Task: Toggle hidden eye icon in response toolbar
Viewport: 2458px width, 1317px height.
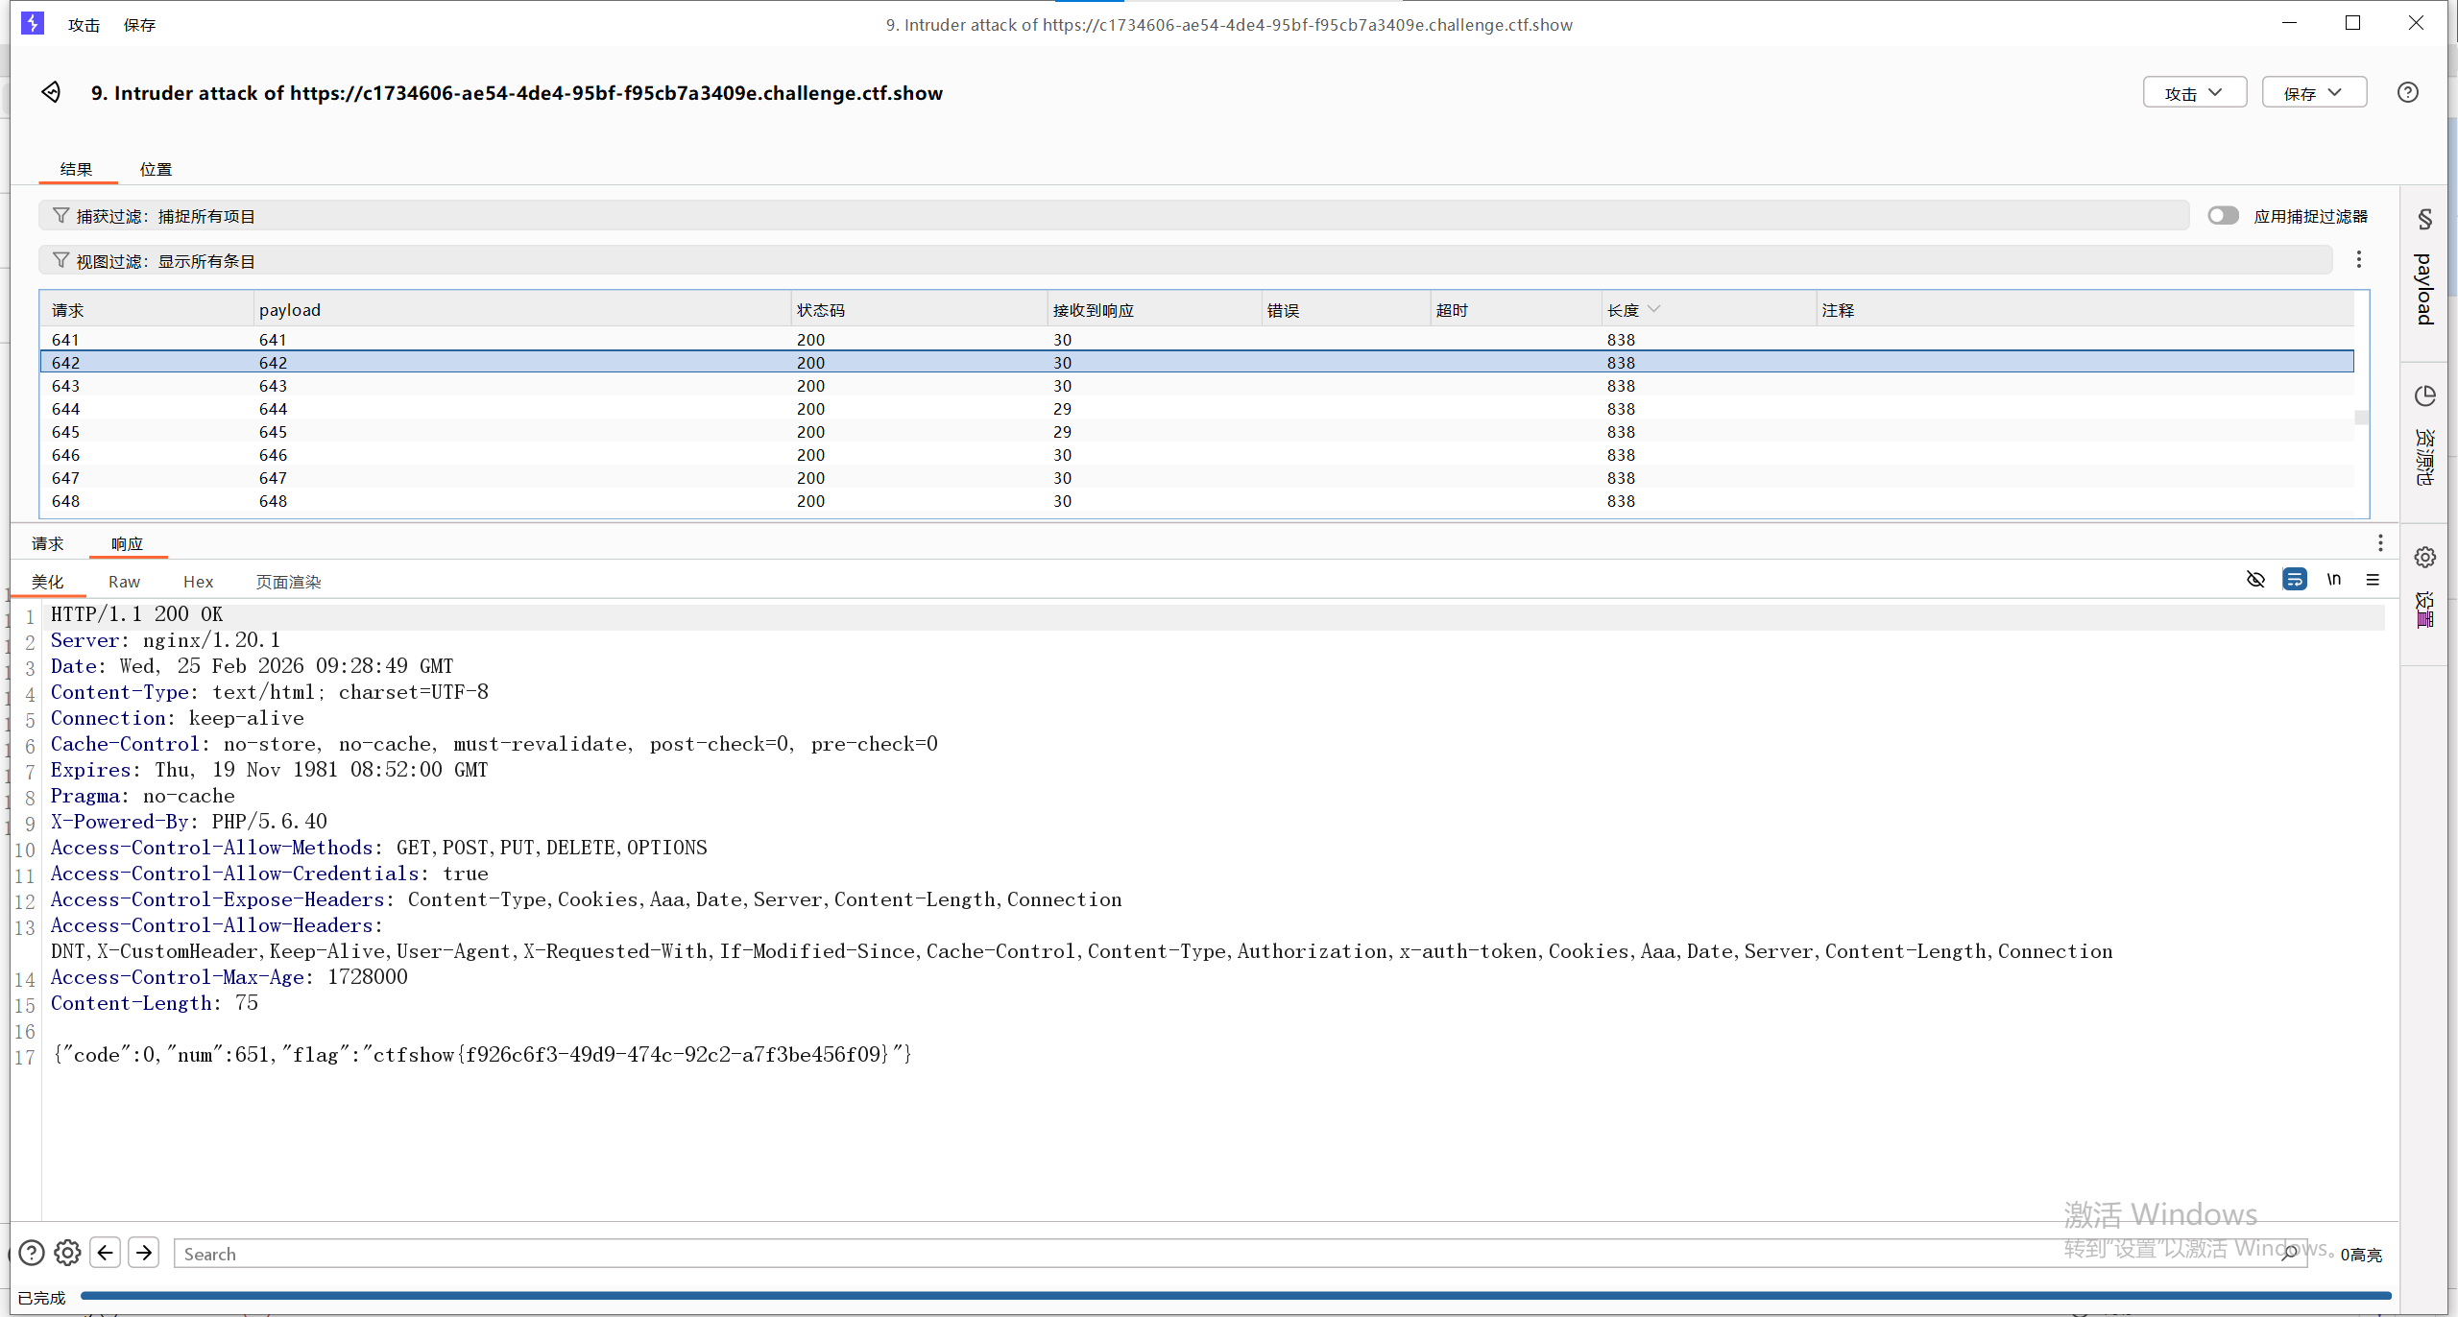Action: pos(2255,580)
